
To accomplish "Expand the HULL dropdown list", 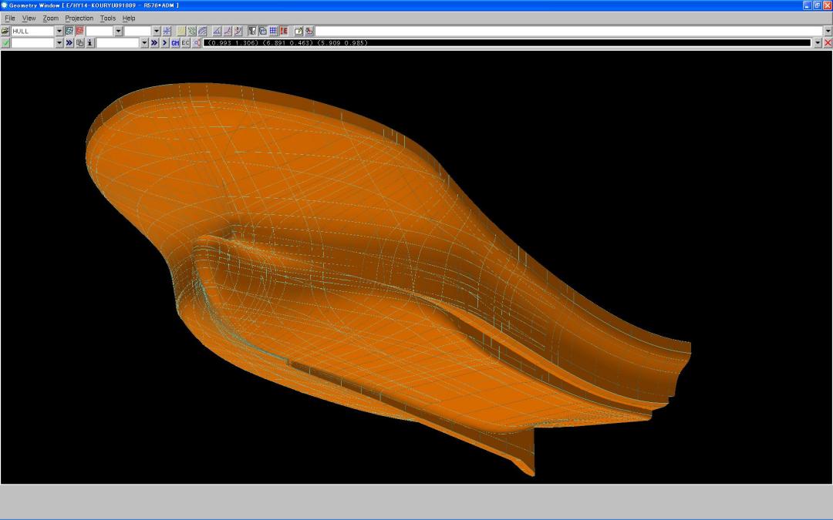I will pos(59,31).
